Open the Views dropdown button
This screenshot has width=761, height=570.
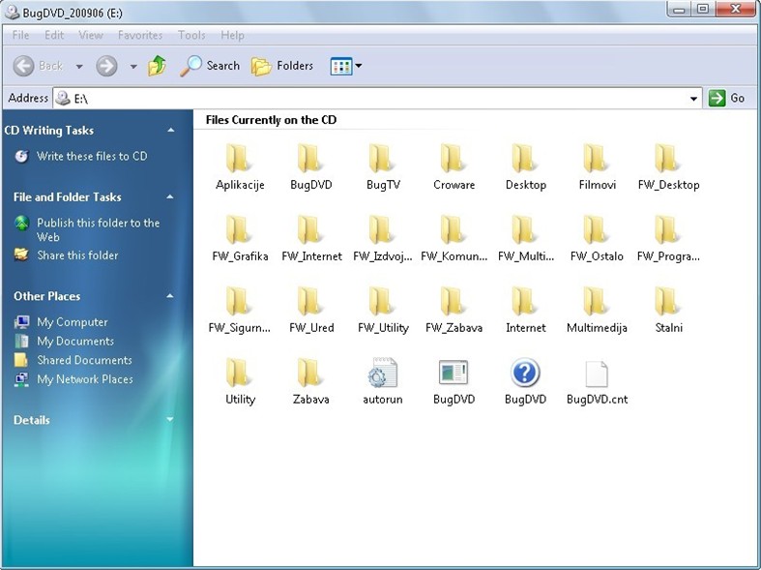(x=346, y=66)
